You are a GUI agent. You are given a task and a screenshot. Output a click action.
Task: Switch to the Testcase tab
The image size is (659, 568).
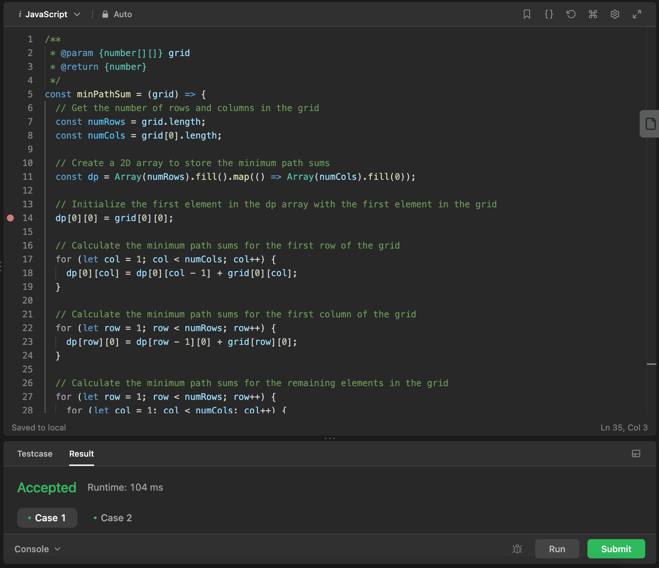tap(35, 454)
